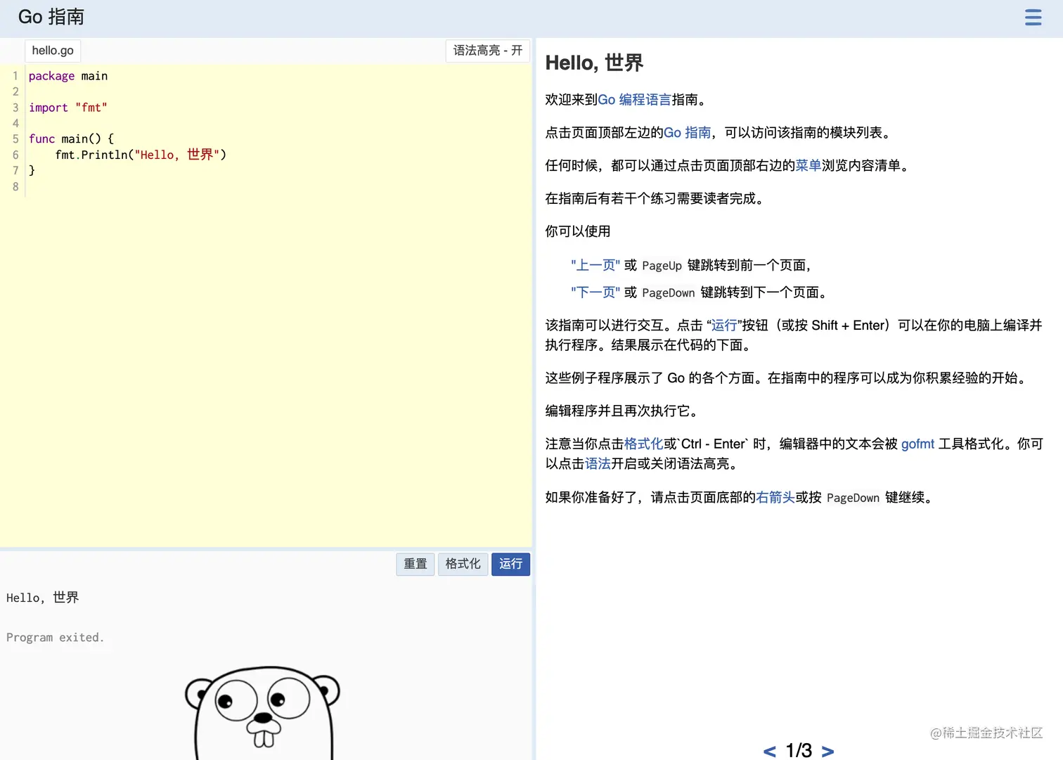Click code line 'func main() {'
Viewport: 1063px width, 760px height.
click(71, 139)
